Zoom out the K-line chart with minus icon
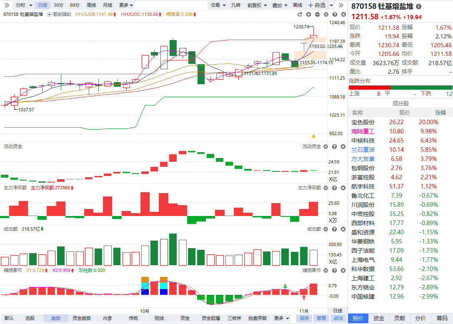 pos(317,14)
